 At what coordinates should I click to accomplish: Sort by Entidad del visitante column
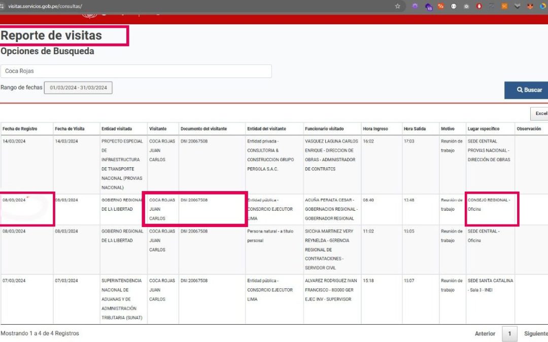(x=275, y=129)
